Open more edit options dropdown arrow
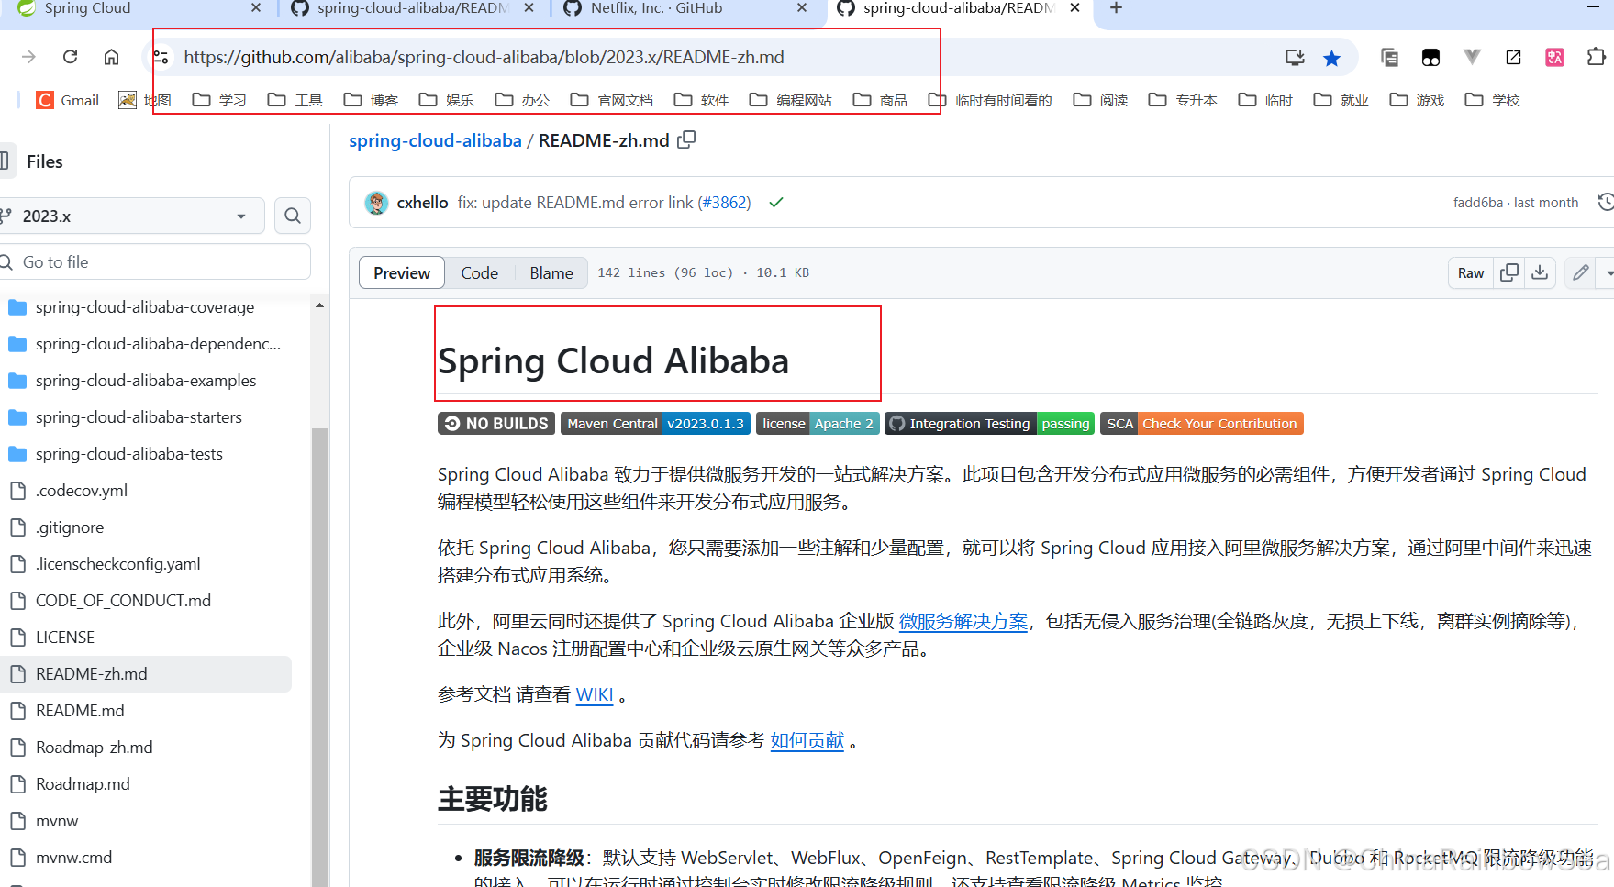 pos(1607,272)
